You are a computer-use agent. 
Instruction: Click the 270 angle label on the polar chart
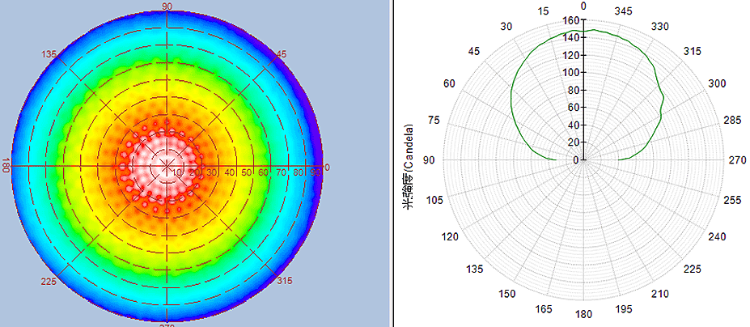[737, 160]
